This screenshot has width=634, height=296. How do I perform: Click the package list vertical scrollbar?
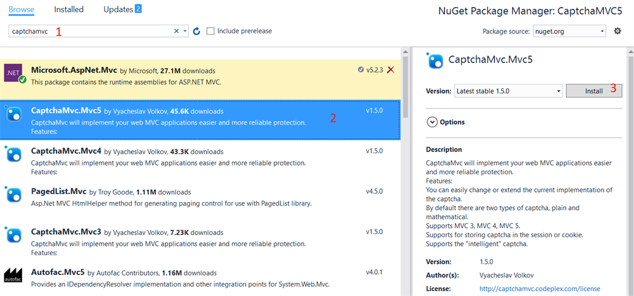[406, 87]
